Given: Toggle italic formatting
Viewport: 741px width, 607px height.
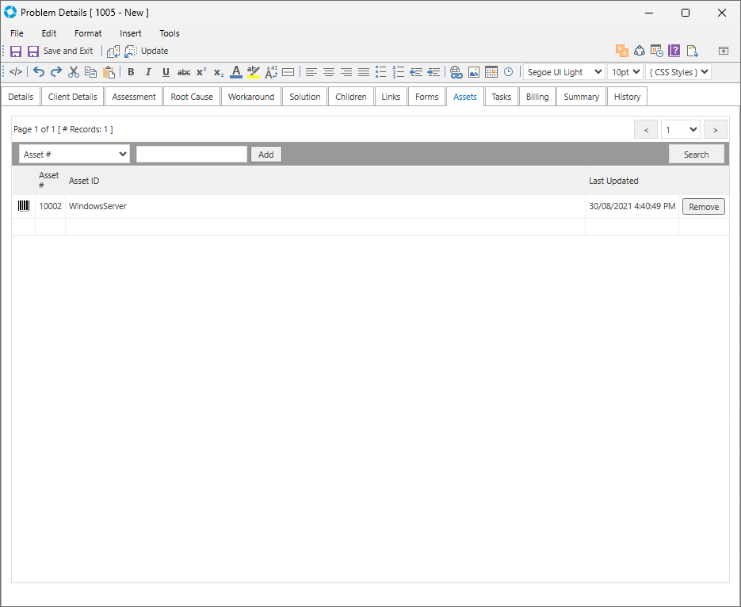Looking at the screenshot, I should point(148,72).
